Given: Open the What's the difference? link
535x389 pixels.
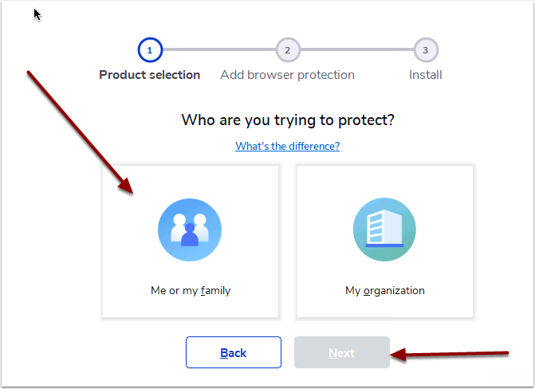Looking at the screenshot, I should (287, 146).
